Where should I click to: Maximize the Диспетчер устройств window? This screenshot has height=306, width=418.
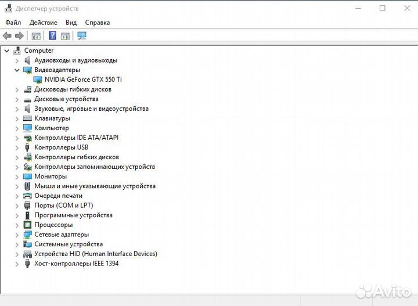tap(382, 8)
